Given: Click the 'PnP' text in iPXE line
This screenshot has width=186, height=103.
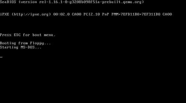Looking at the screenshot, I should tap(106, 14).
